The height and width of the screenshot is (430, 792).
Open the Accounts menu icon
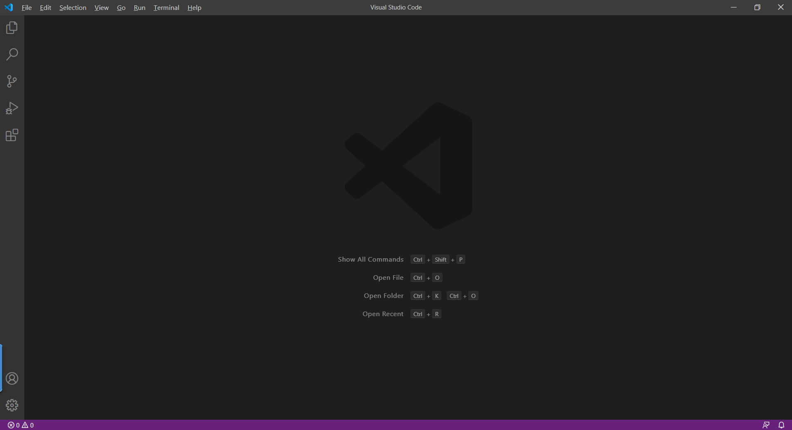click(12, 378)
